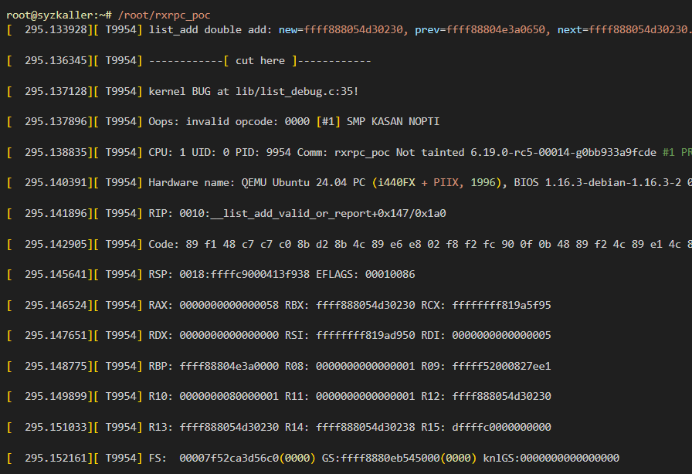Click R12 value ffff888054d30230
Image resolution: width=692 pixels, height=474 pixels.
pos(501,396)
